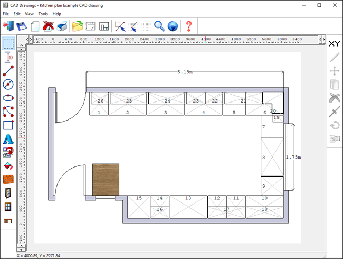Click the window insertion tool
343x259 pixels.
pyautogui.click(x=8, y=207)
